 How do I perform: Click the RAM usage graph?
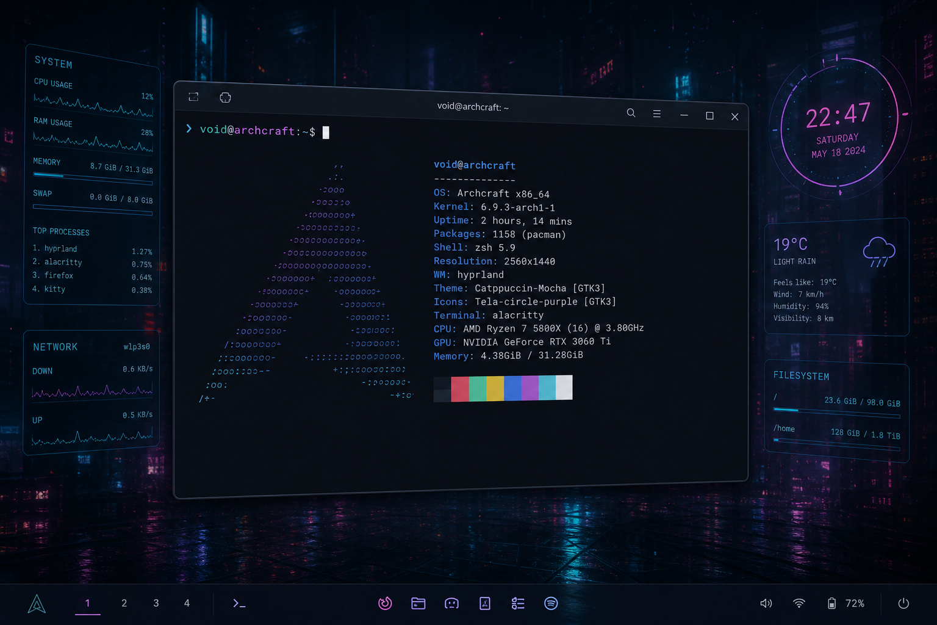point(93,143)
